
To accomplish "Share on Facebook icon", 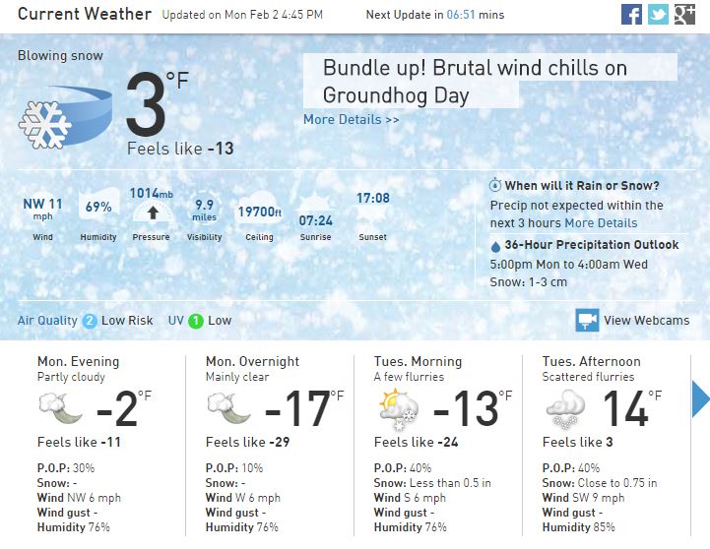I will [x=632, y=15].
